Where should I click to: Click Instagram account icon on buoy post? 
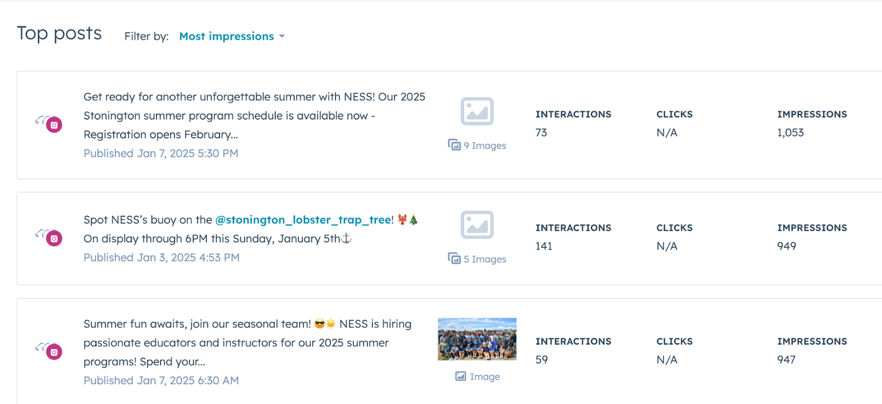pyautogui.click(x=53, y=238)
